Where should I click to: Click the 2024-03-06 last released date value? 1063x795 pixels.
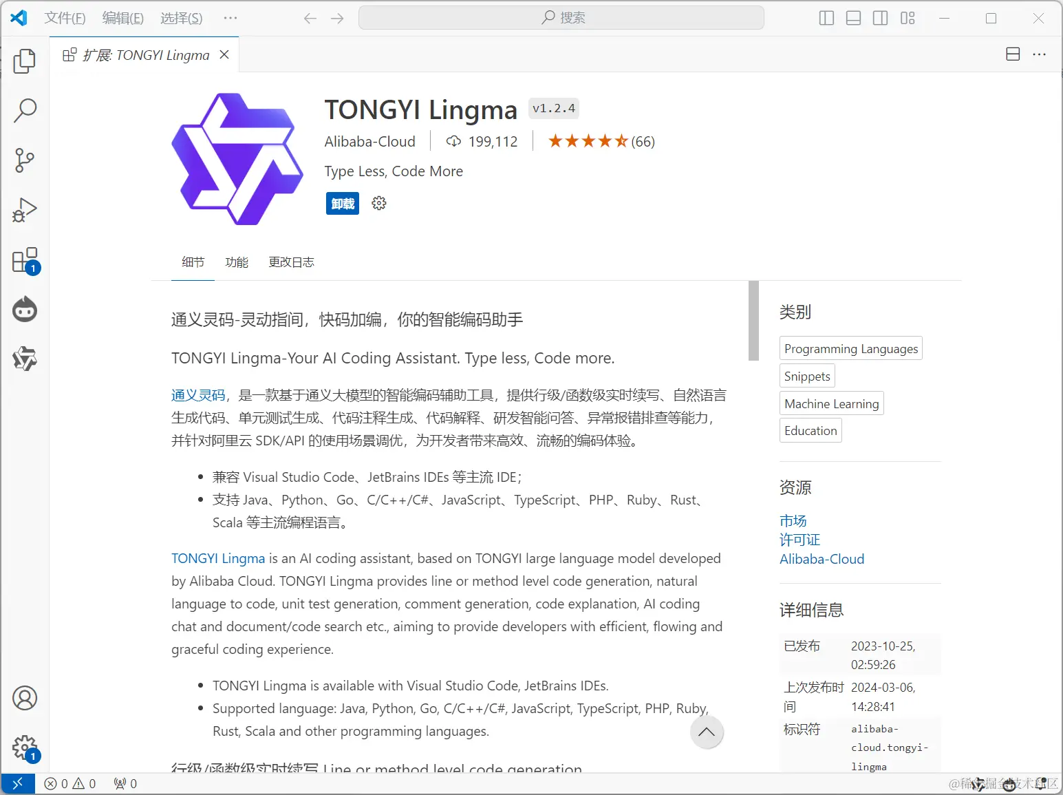(883, 697)
